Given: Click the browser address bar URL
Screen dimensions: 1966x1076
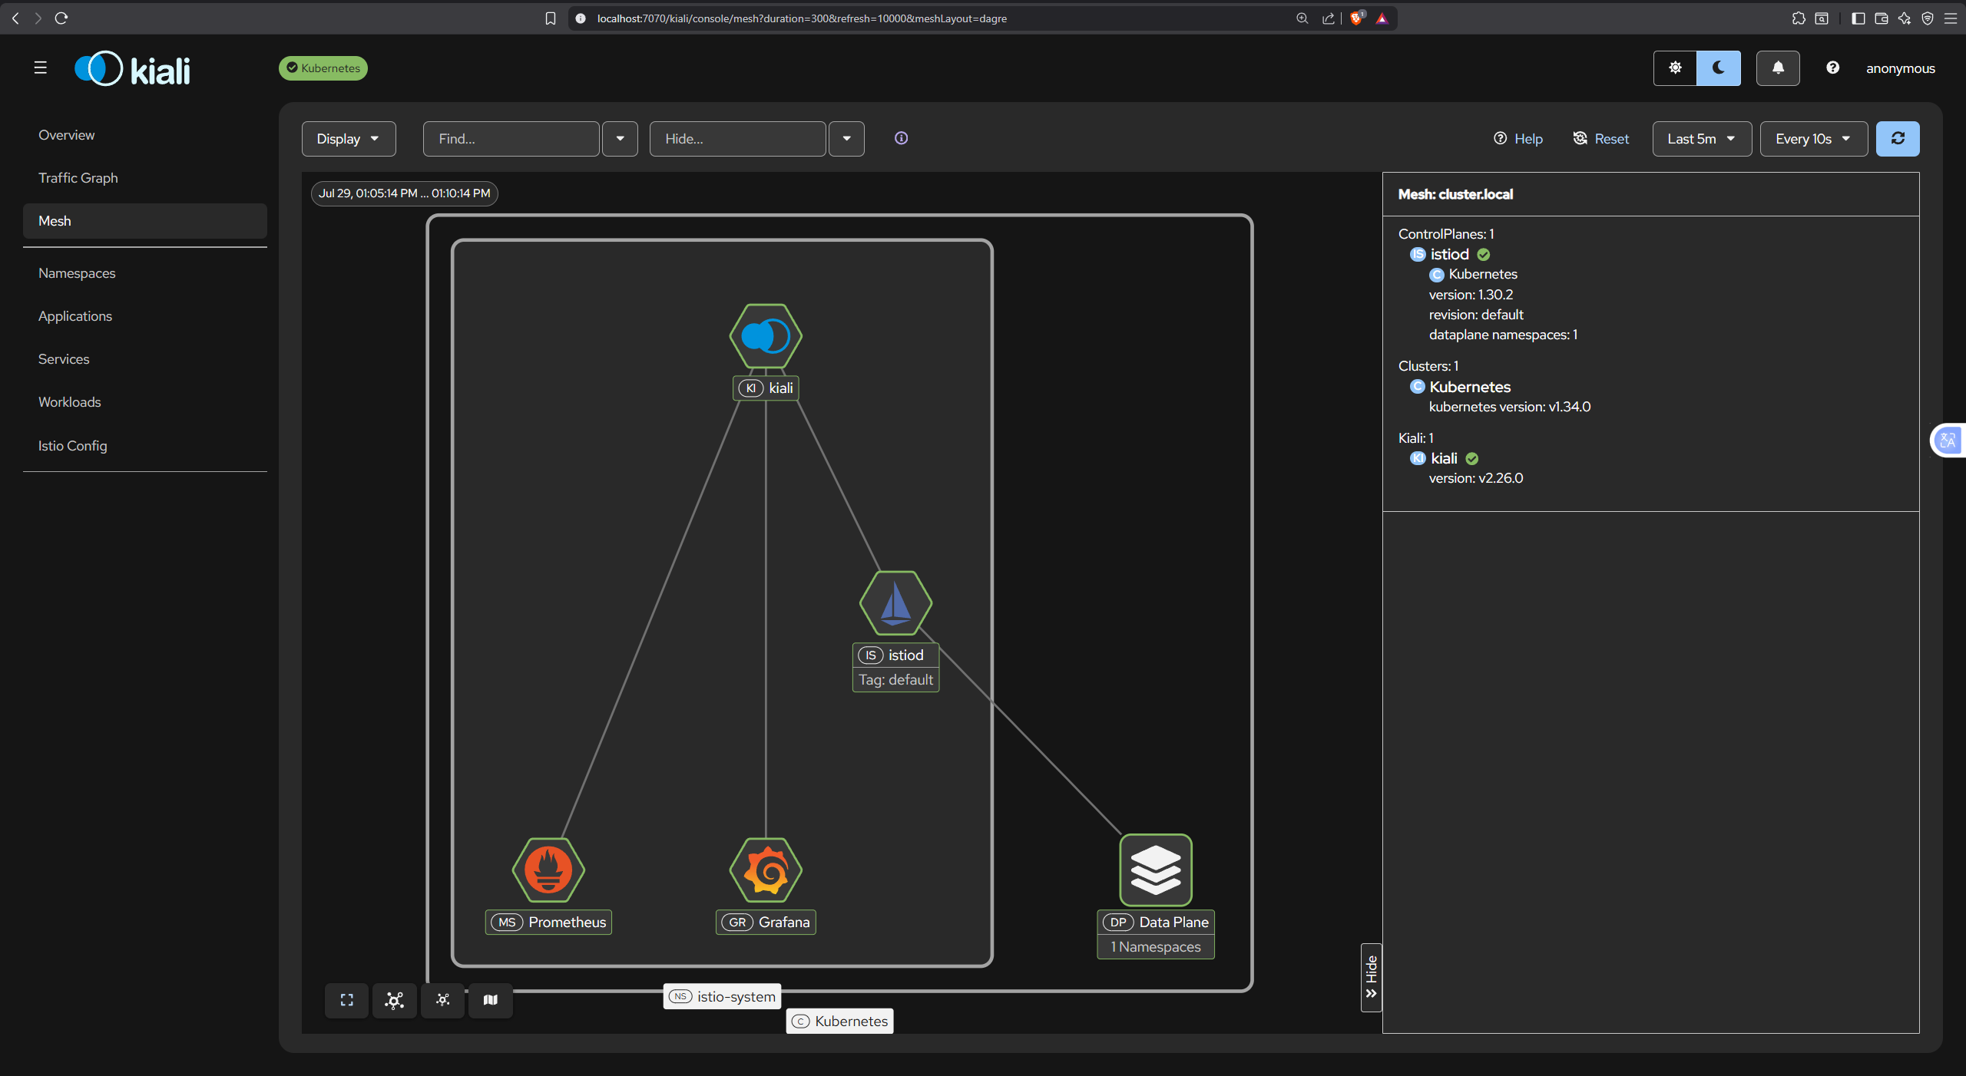Looking at the screenshot, I should tap(802, 18).
